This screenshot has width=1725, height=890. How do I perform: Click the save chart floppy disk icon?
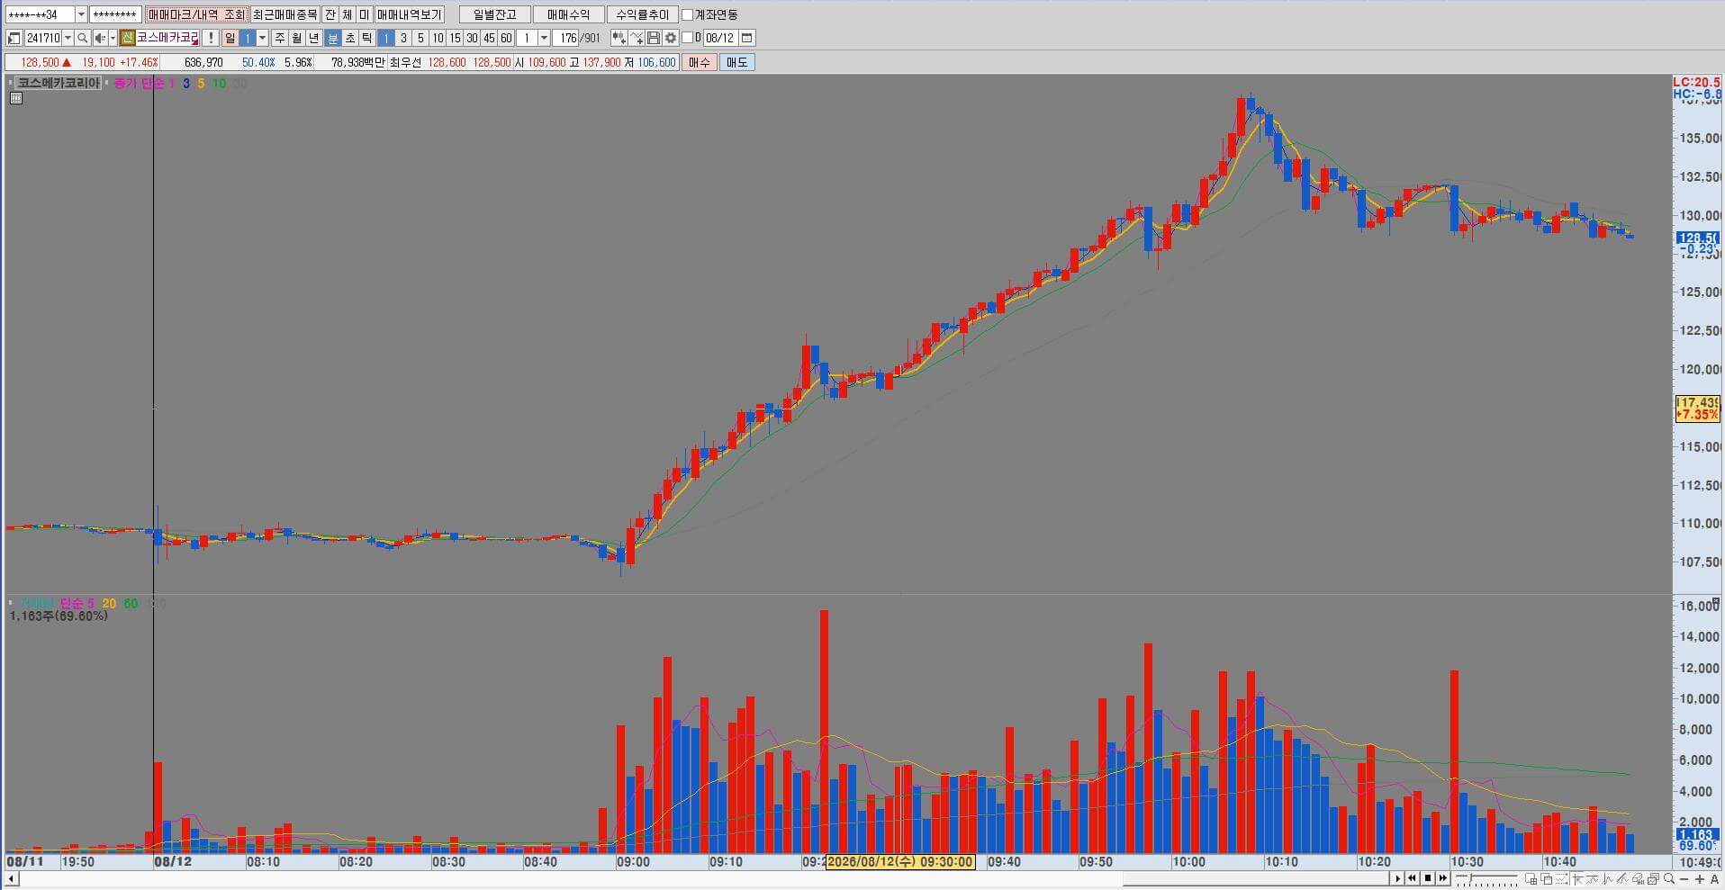pos(653,38)
